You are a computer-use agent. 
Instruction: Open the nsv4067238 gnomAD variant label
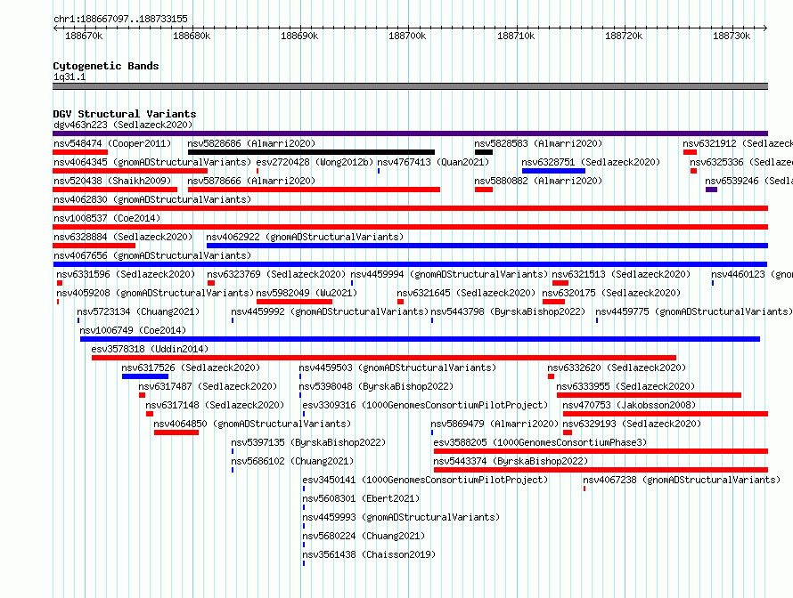click(x=682, y=480)
